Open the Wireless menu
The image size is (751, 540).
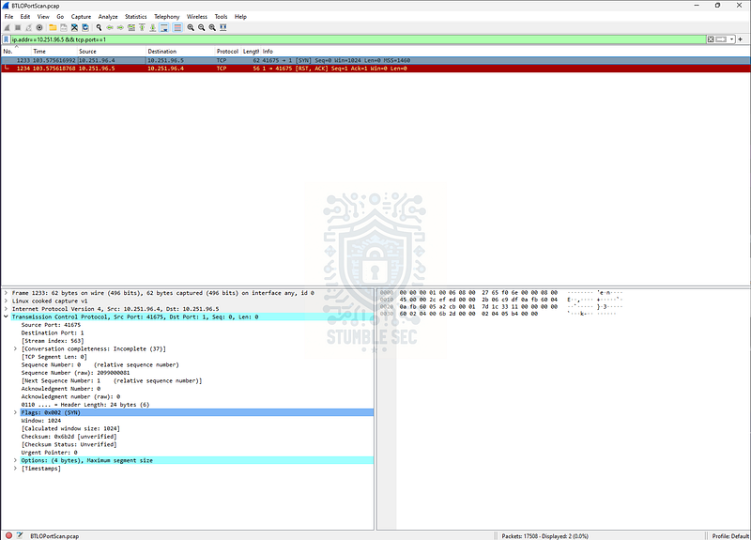click(197, 16)
